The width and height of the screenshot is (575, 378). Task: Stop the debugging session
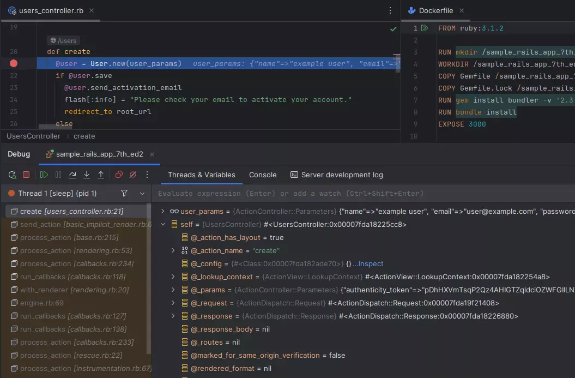point(26,175)
